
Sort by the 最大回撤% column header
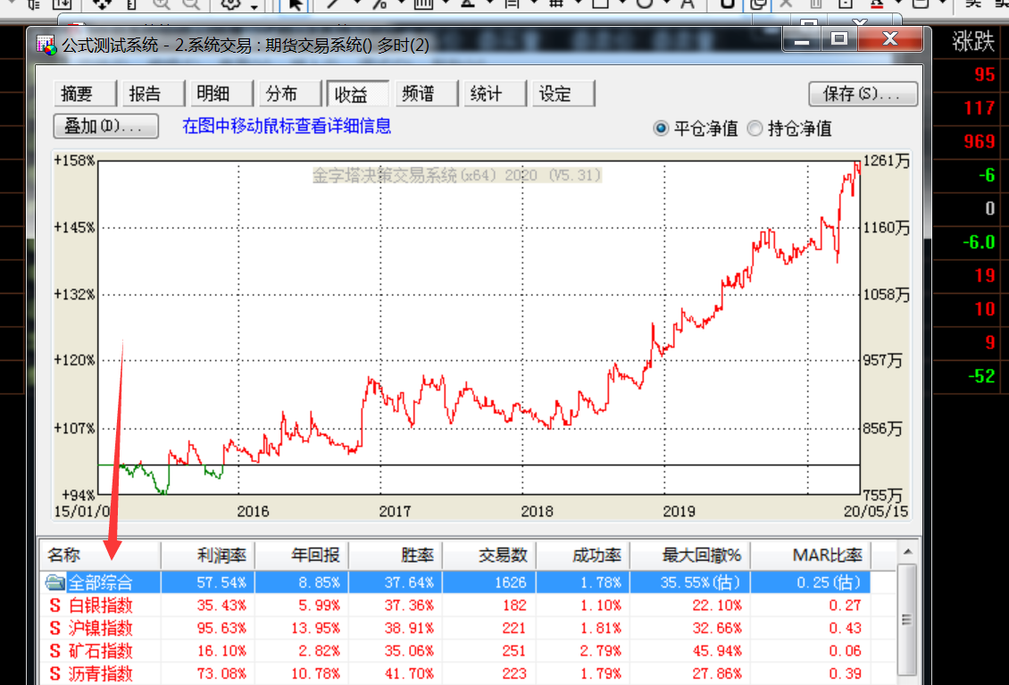(x=690, y=556)
